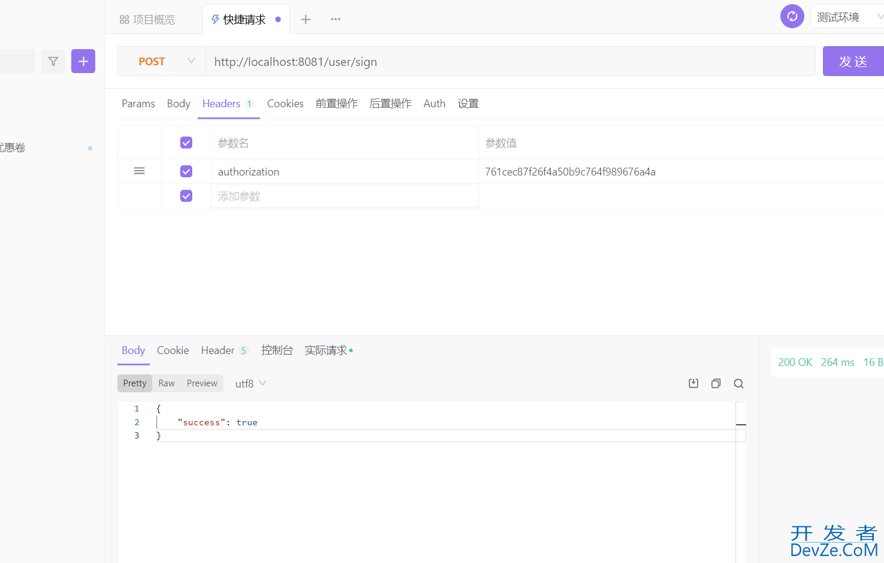The image size is (884, 563).
Task: Select the Pretty view button
Action: [x=135, y=383]
